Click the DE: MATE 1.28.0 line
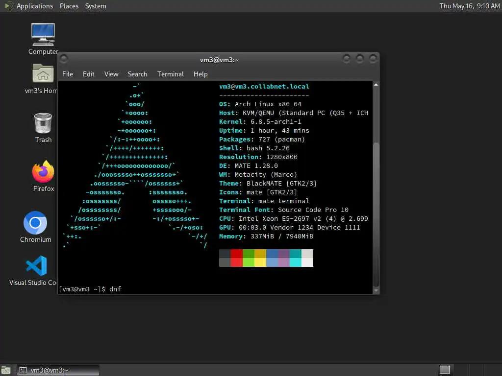The width and height of the screenshot is (502, 376). pos(249,165)
